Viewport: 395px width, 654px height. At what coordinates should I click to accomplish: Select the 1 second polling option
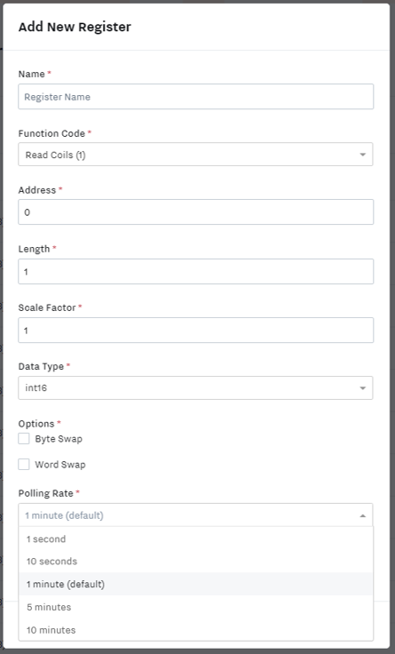[196, 538]
